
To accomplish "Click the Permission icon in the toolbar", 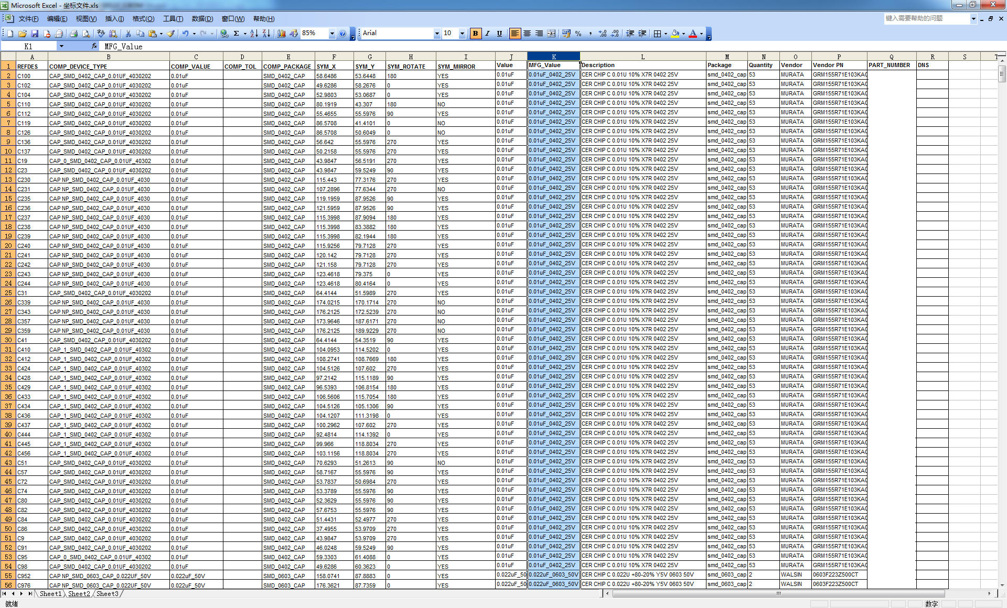I will click(47, 34).
